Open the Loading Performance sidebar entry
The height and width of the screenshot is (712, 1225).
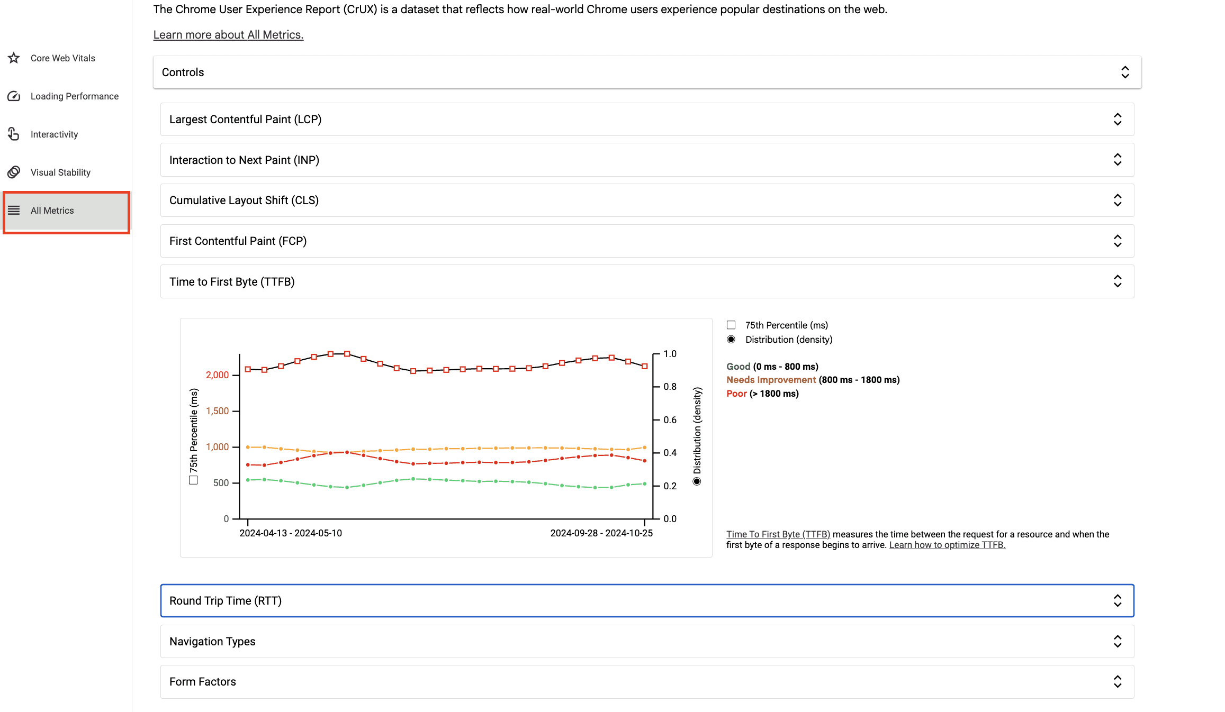(74, 96)
